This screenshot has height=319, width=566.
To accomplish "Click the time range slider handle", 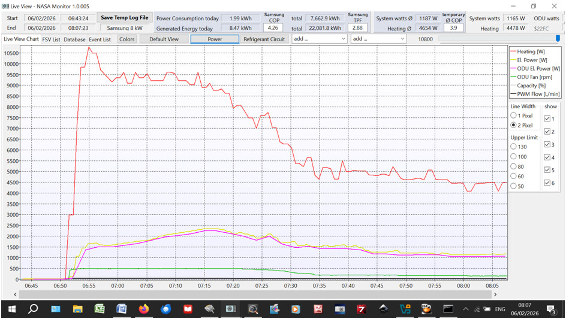I will click(x=558, y=39).
